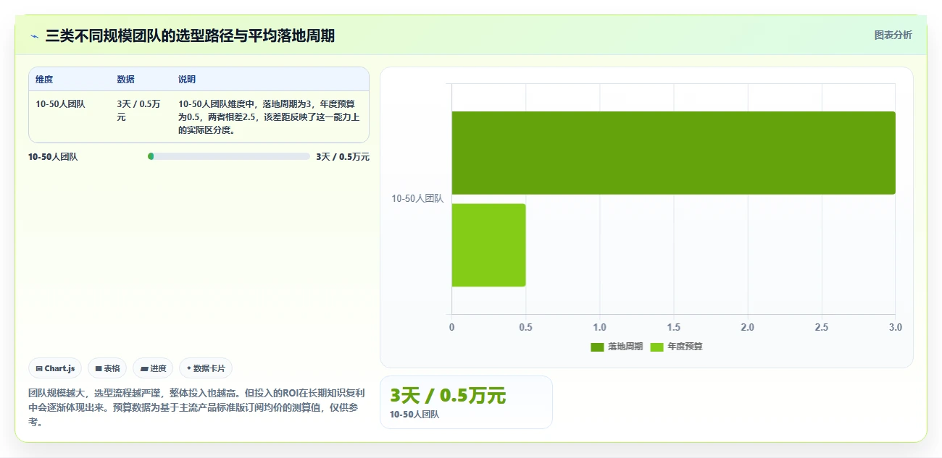Click the large 3天 / 0.5万元 data card value
Image resolution: width=942 pixels, height=458 pixels.
(448, 396)
